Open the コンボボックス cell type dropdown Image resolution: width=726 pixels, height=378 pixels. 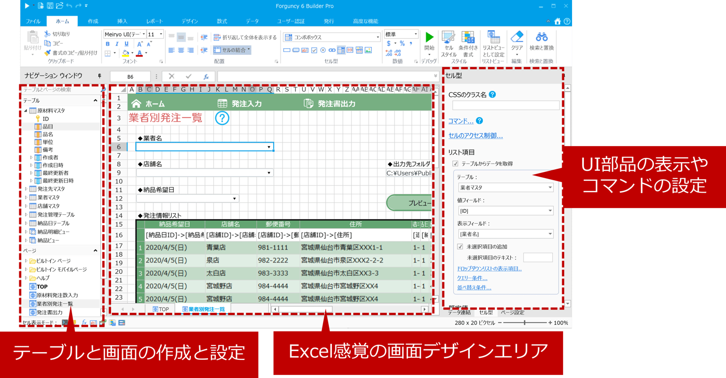pyautogui.click(x=378, y=37)
